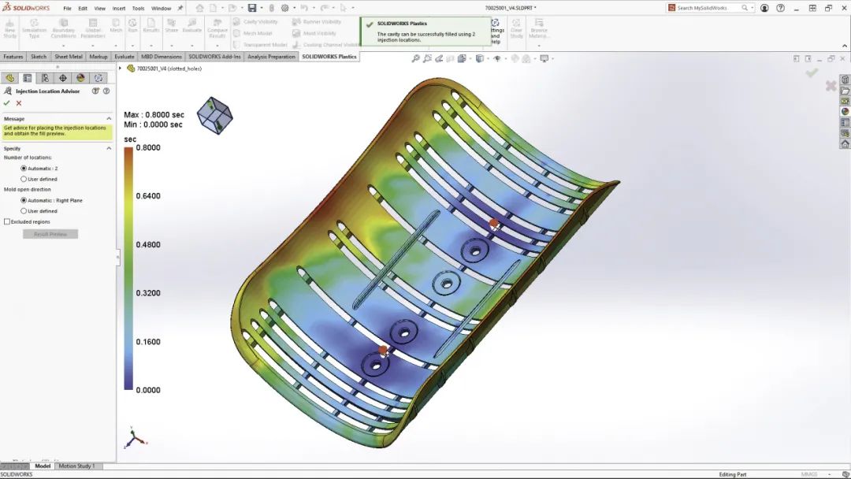Open the Plastics settings tab in the PropertyManager
Viewport: 851px width, 479px height.
click(98, 77)
